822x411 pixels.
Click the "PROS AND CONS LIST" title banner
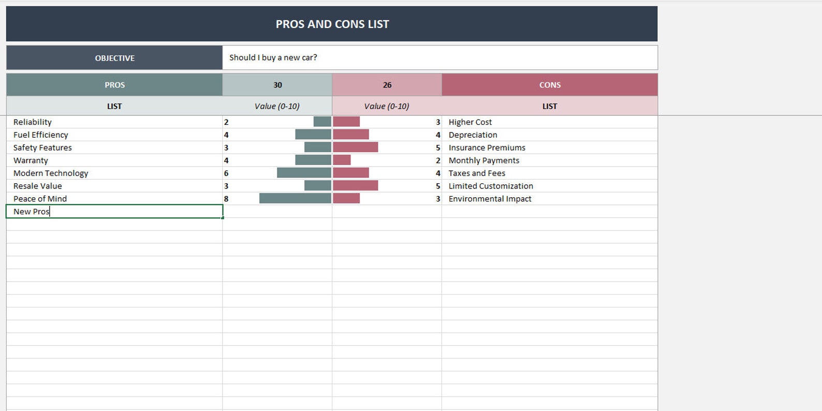click(332, 24)
